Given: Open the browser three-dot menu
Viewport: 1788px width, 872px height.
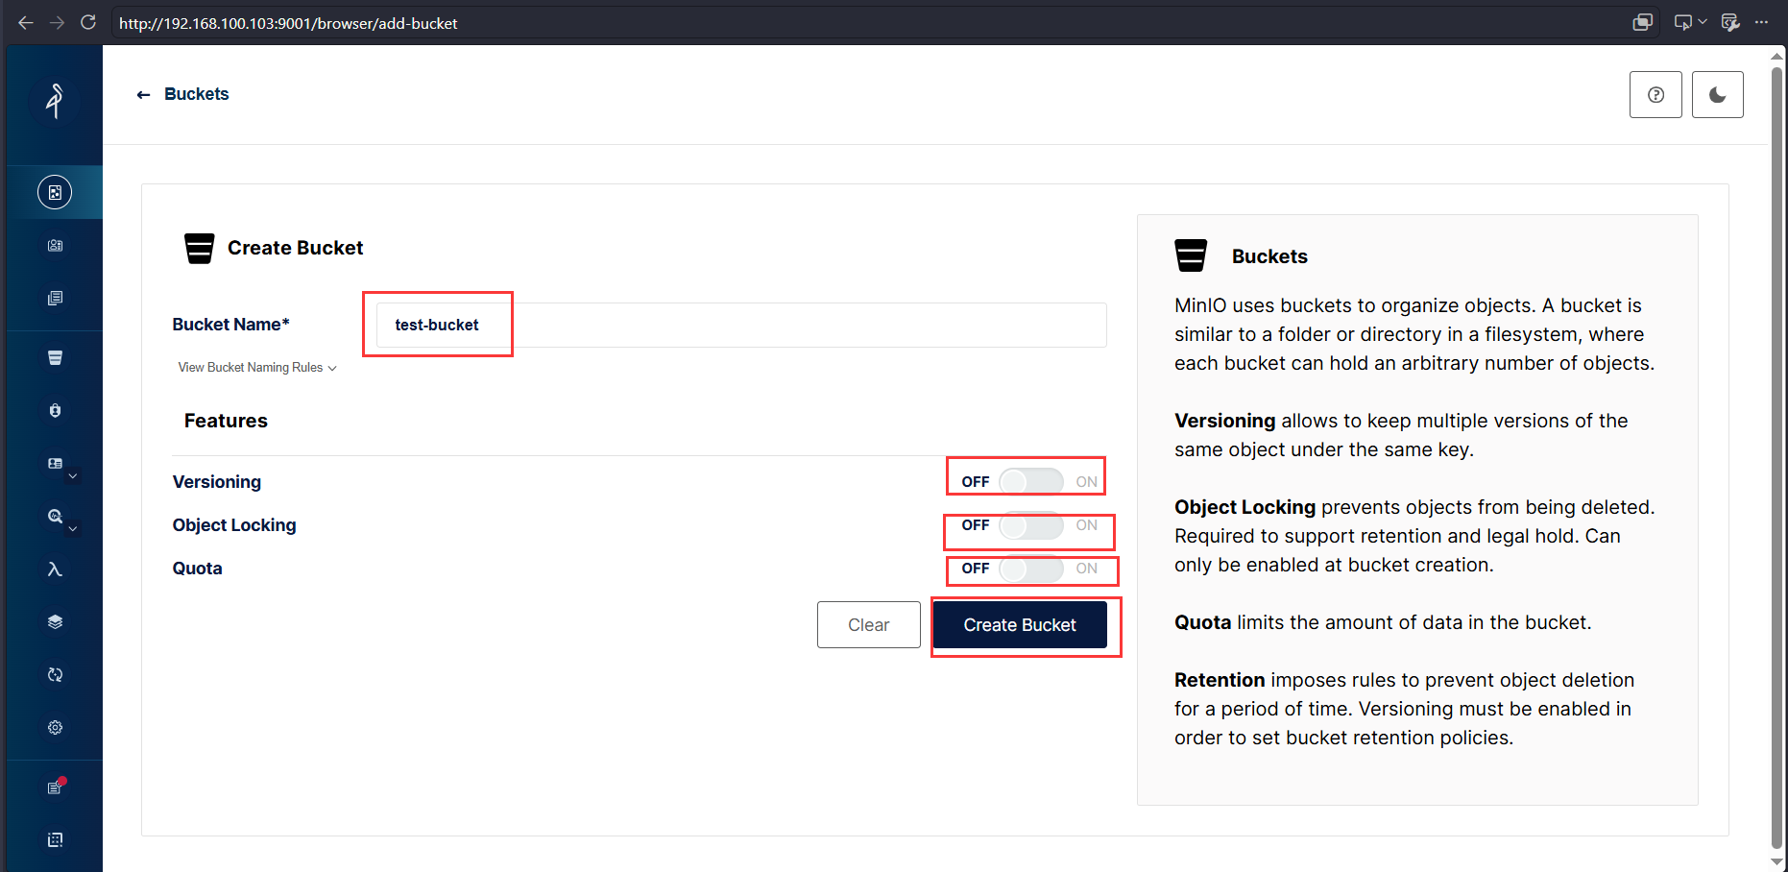Looking at the screenshot, I should (1761, 22).
